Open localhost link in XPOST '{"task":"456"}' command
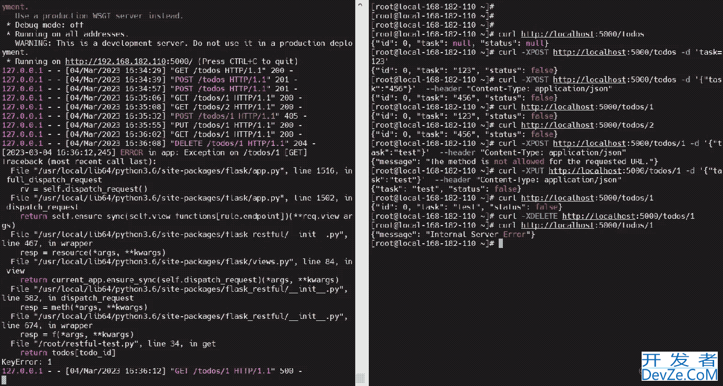 589,79
